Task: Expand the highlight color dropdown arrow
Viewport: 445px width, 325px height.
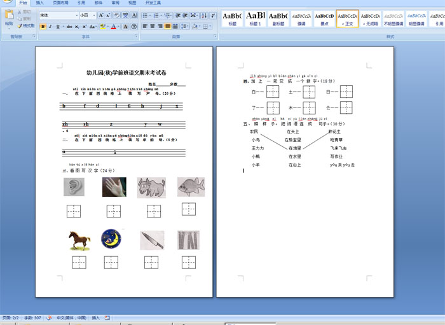Action: click(x=108, y=27)
